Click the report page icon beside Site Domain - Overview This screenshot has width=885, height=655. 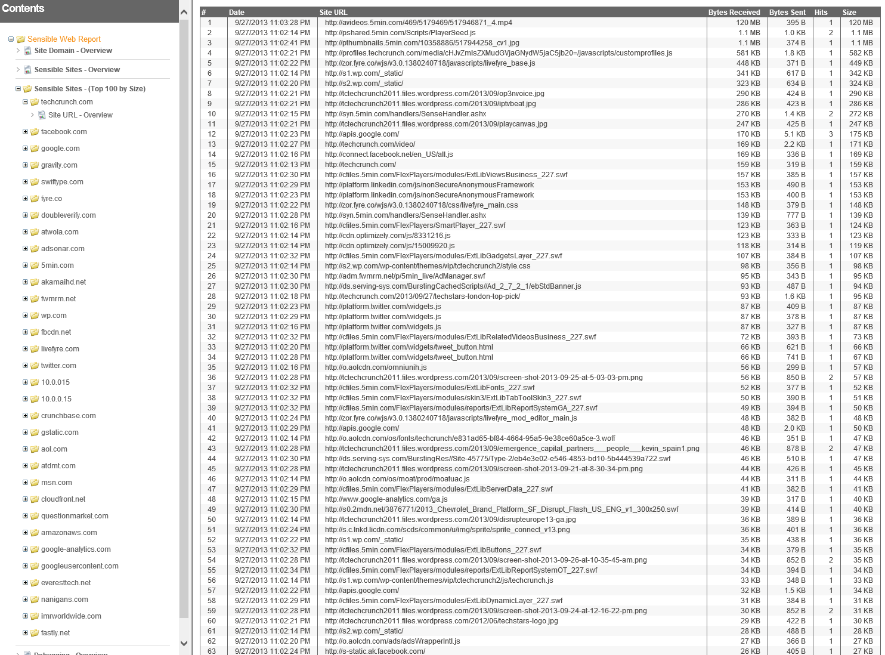(x=27, y=51)
